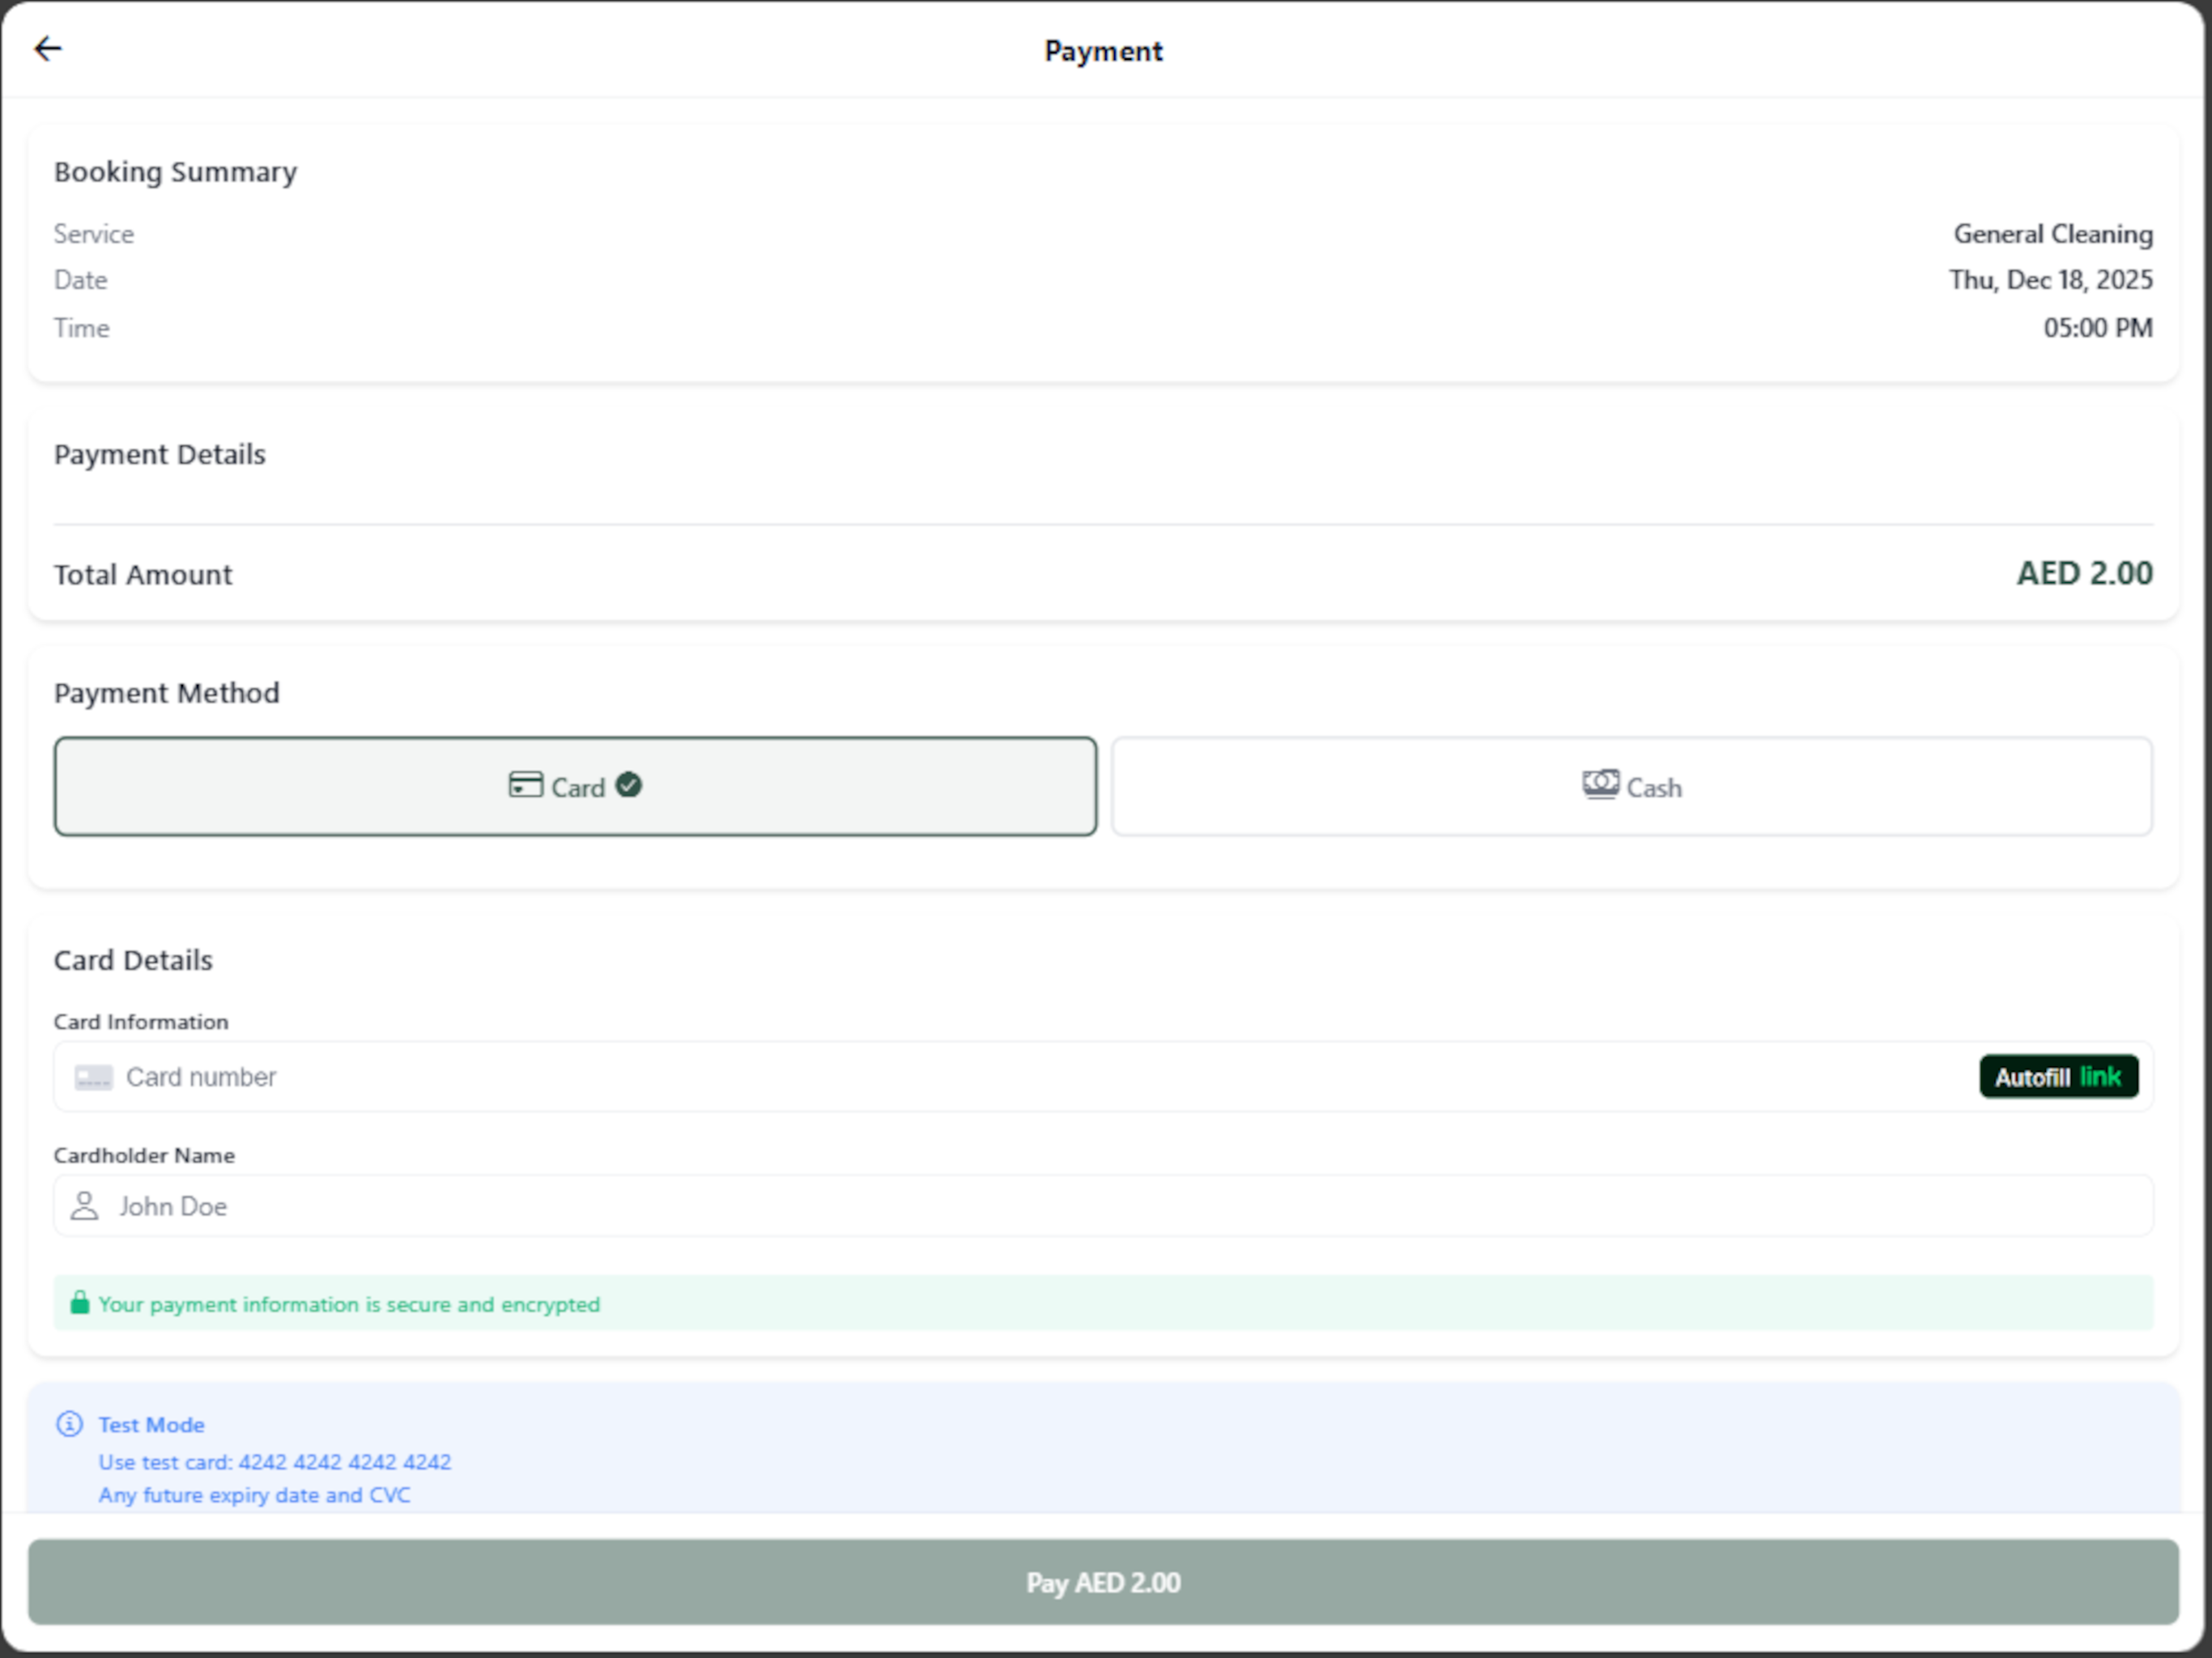Viewport: 2212px width, 1658px height.
Task: Click the 'Card Information' label
Action: 141,1022
